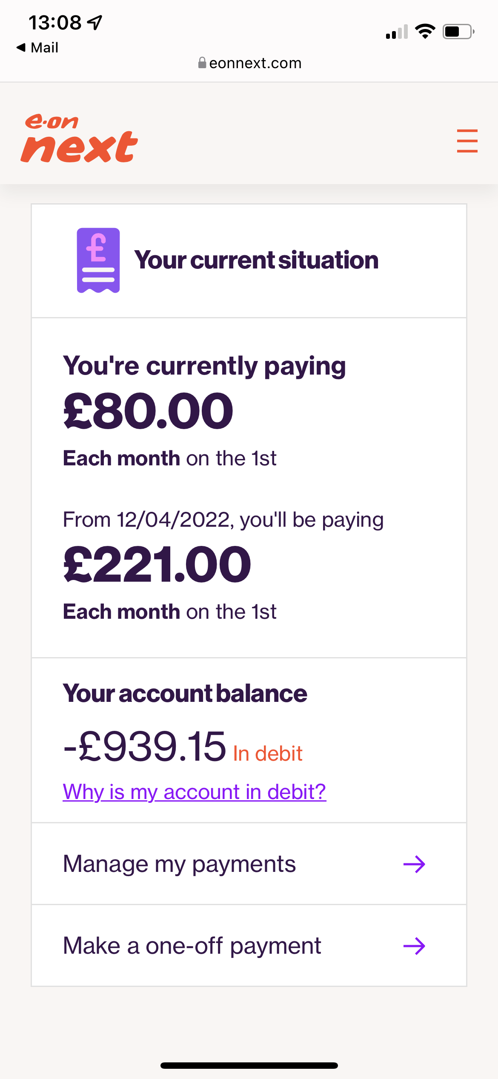Tap the padlock icon in address bar

coord(202,63)
